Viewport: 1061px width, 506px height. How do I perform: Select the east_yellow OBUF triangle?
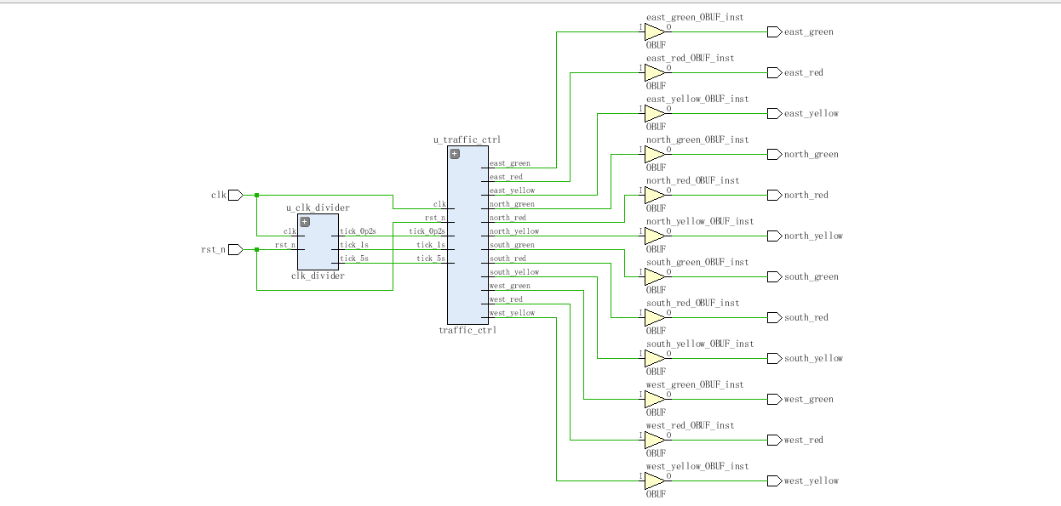[654, 114]
